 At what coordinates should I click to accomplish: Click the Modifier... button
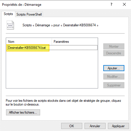tap(114, 77)
